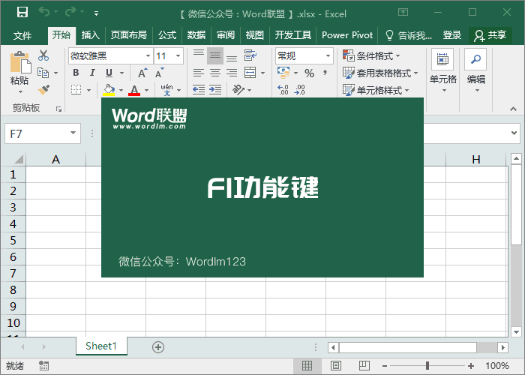
Task: Click the increase indent icon
Action: [x=215, y=90]
